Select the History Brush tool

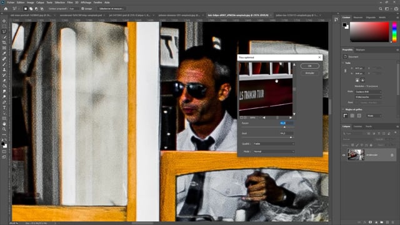(4, 75)
